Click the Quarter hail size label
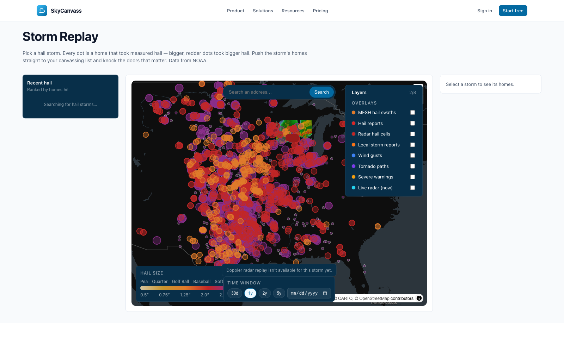Image resolution: width=564 pixels, height=352 pixels. click(160, 282)
